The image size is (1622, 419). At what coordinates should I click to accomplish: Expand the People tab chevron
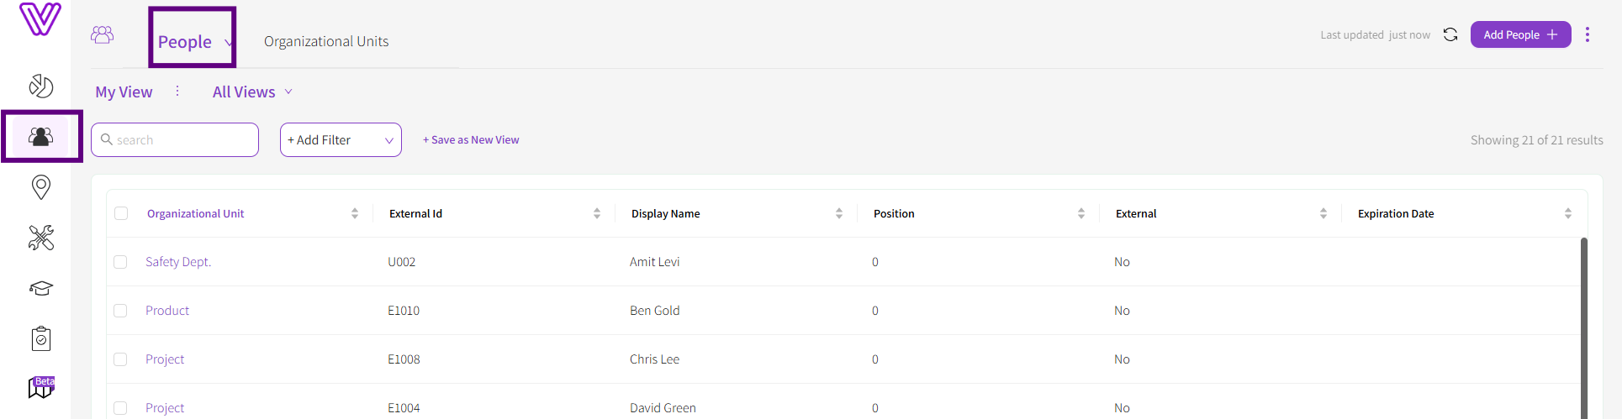click(228, 43)
